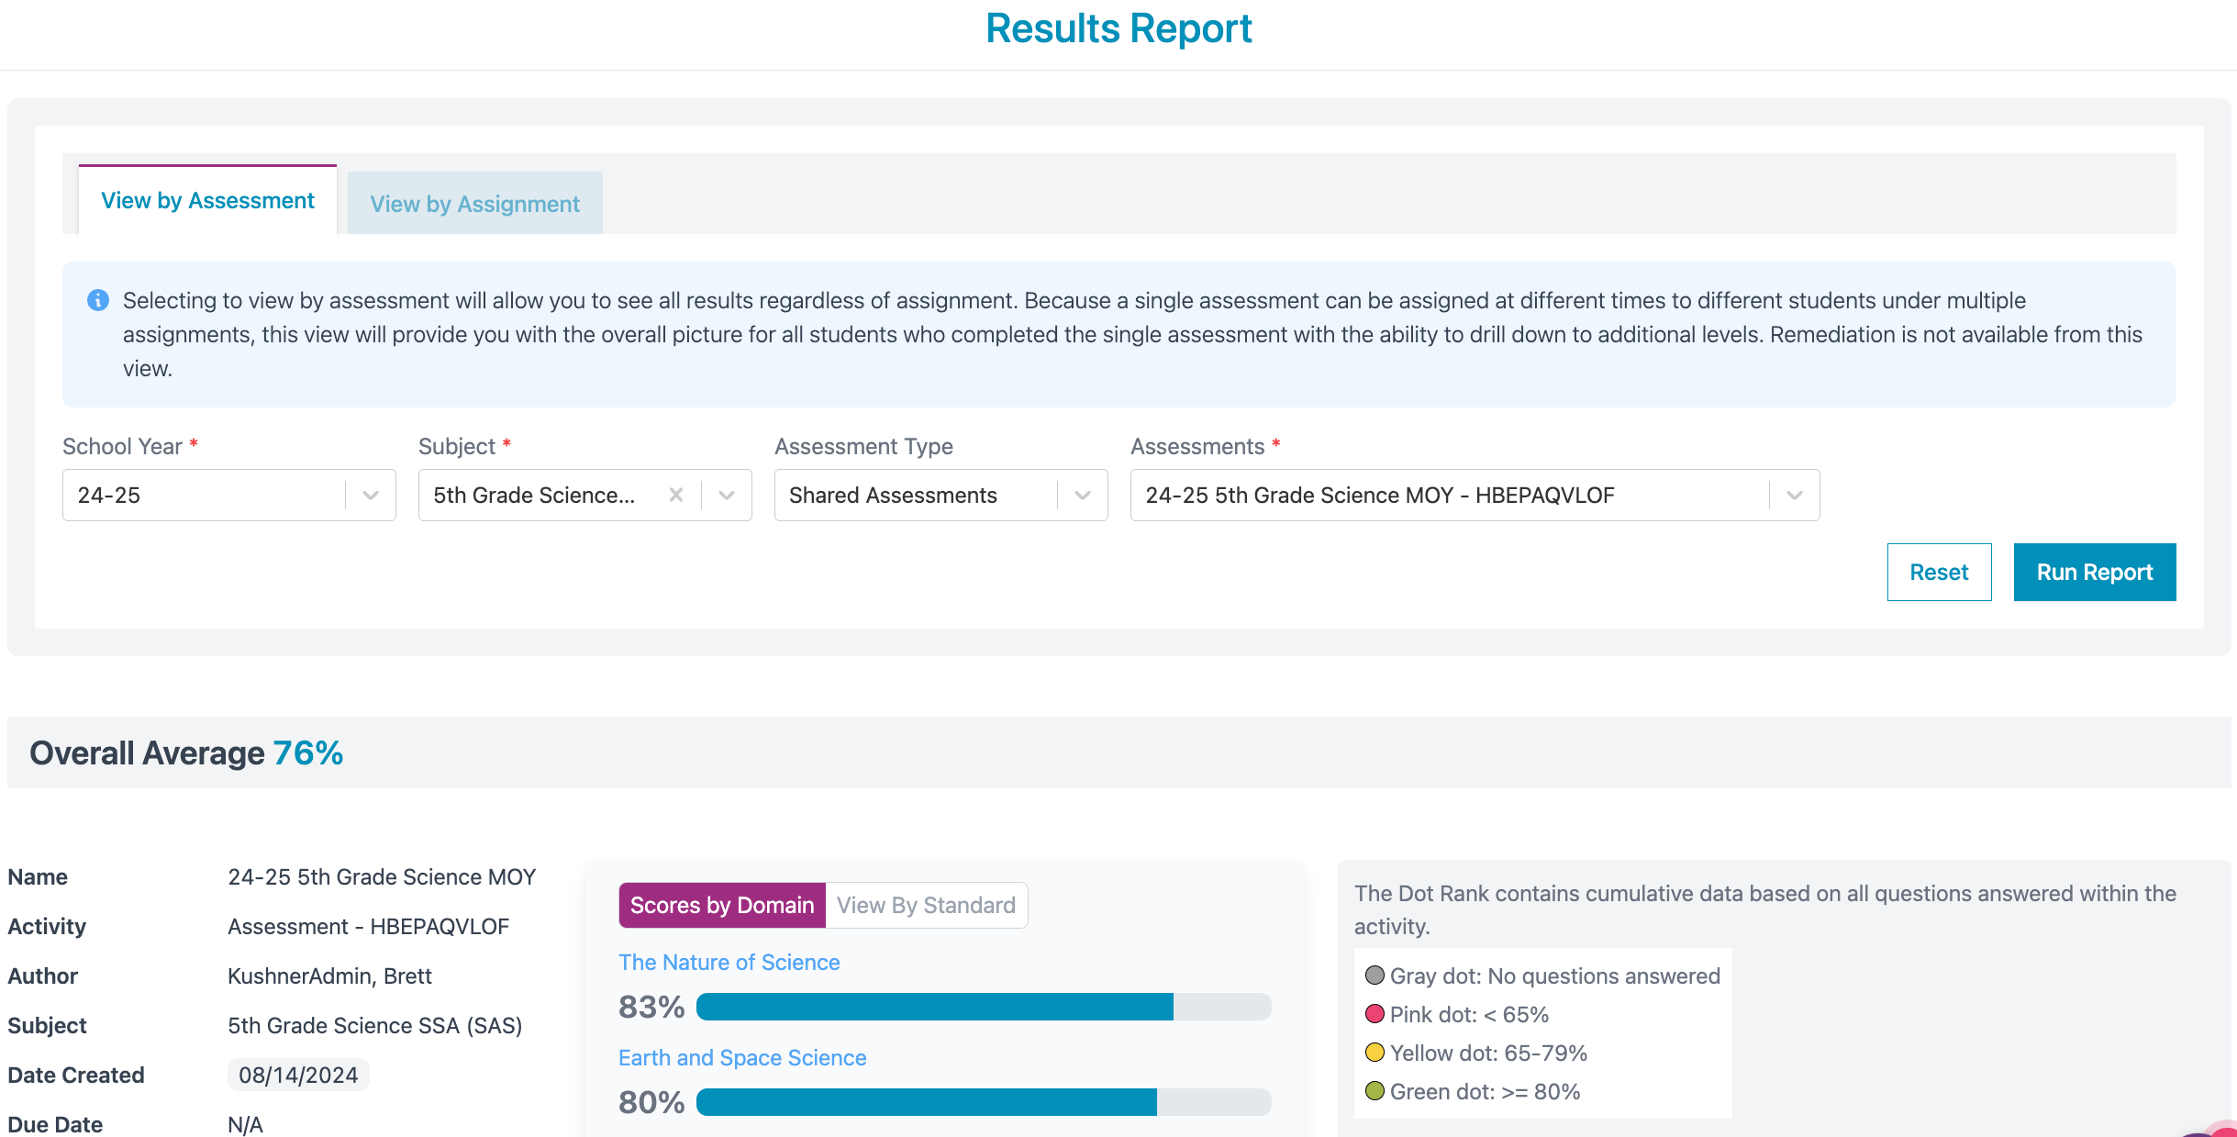Clear the Subject selection with the X icon
This screenshot has width=2237, height=1137.
pos(676,495)
